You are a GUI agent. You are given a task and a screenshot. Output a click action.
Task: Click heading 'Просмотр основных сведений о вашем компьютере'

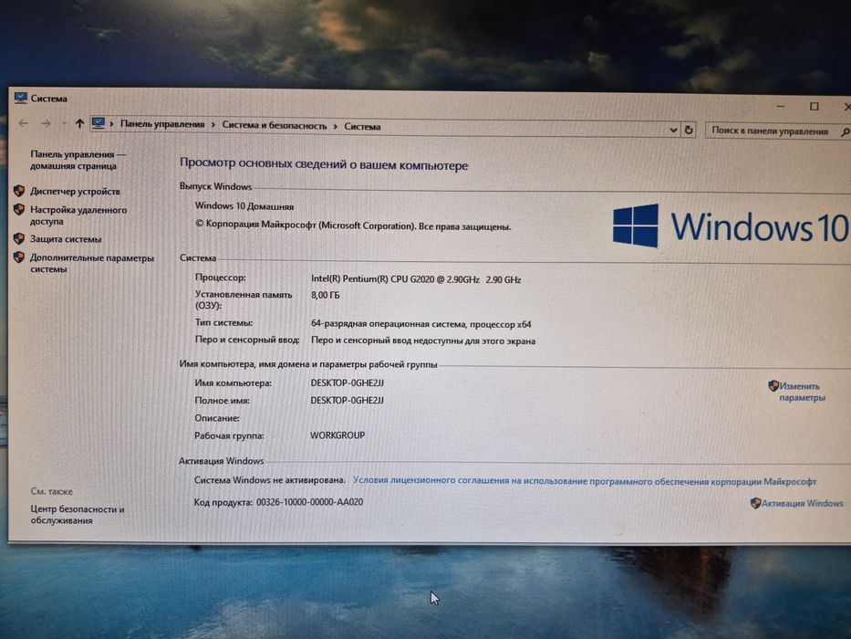point(324,164)
